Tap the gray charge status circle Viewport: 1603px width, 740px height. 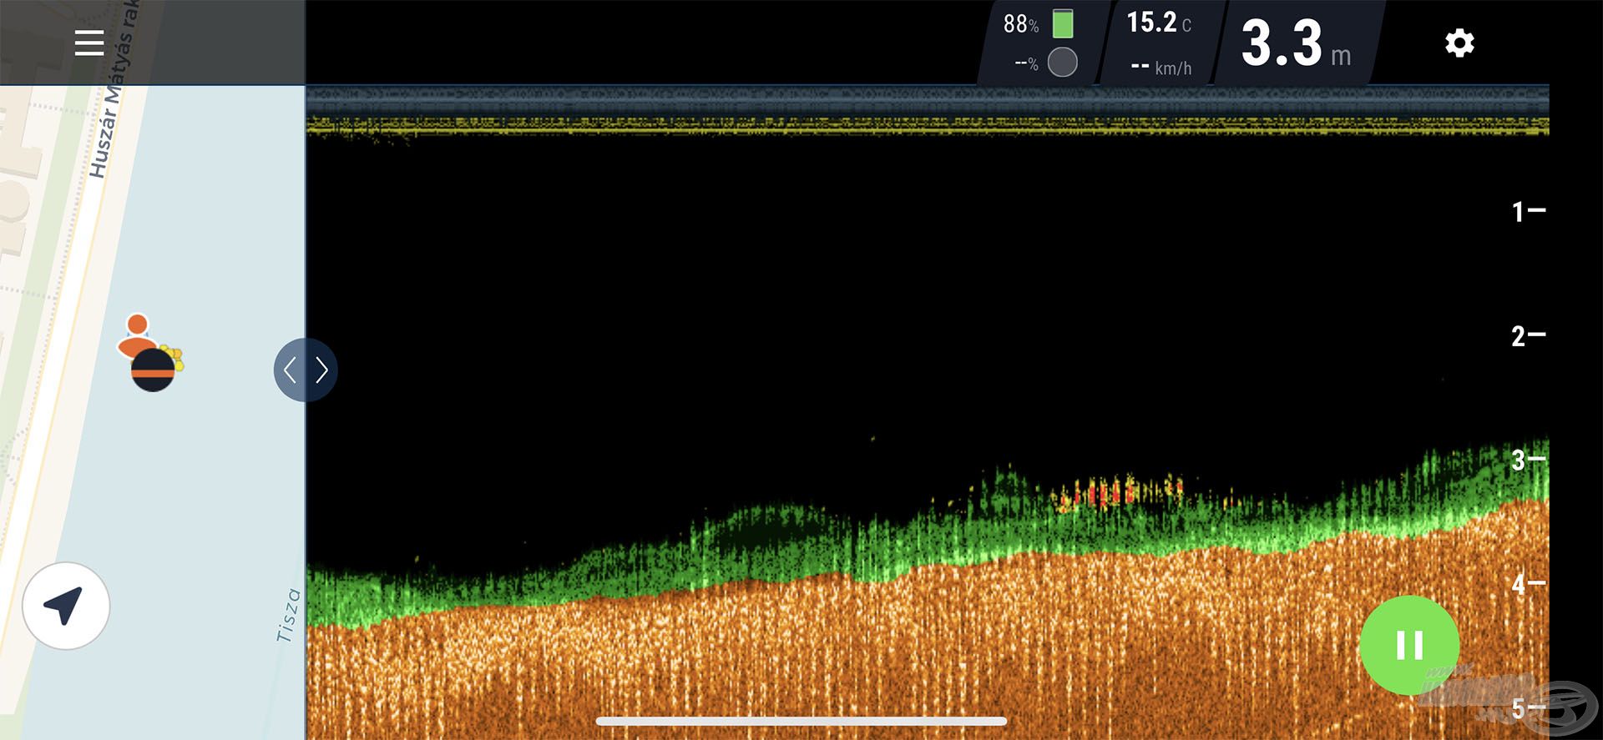pyautogui.click(x=1062, y=63)
